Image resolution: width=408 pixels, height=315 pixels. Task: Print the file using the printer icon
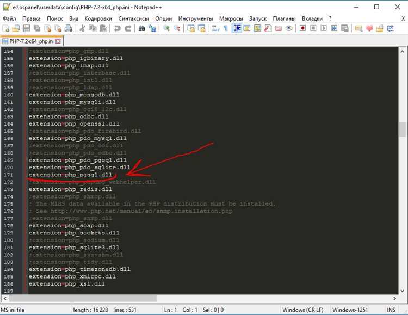tap(68, 28)
